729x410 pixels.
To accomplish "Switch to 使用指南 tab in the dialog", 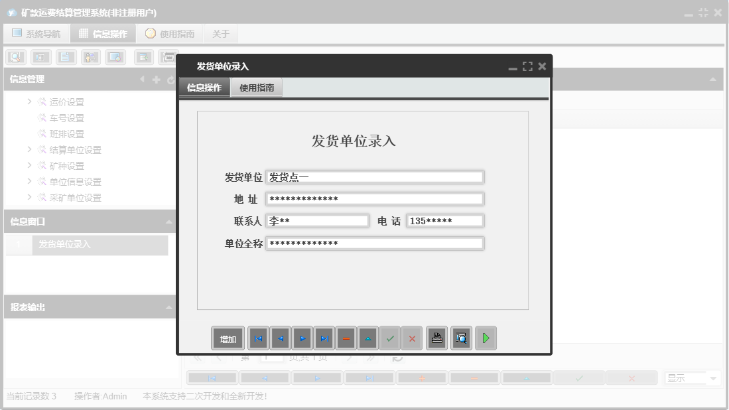I will [256, 86].
